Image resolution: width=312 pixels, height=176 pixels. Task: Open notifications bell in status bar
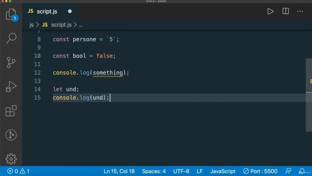pyautogui.click(x=302, y=171)
